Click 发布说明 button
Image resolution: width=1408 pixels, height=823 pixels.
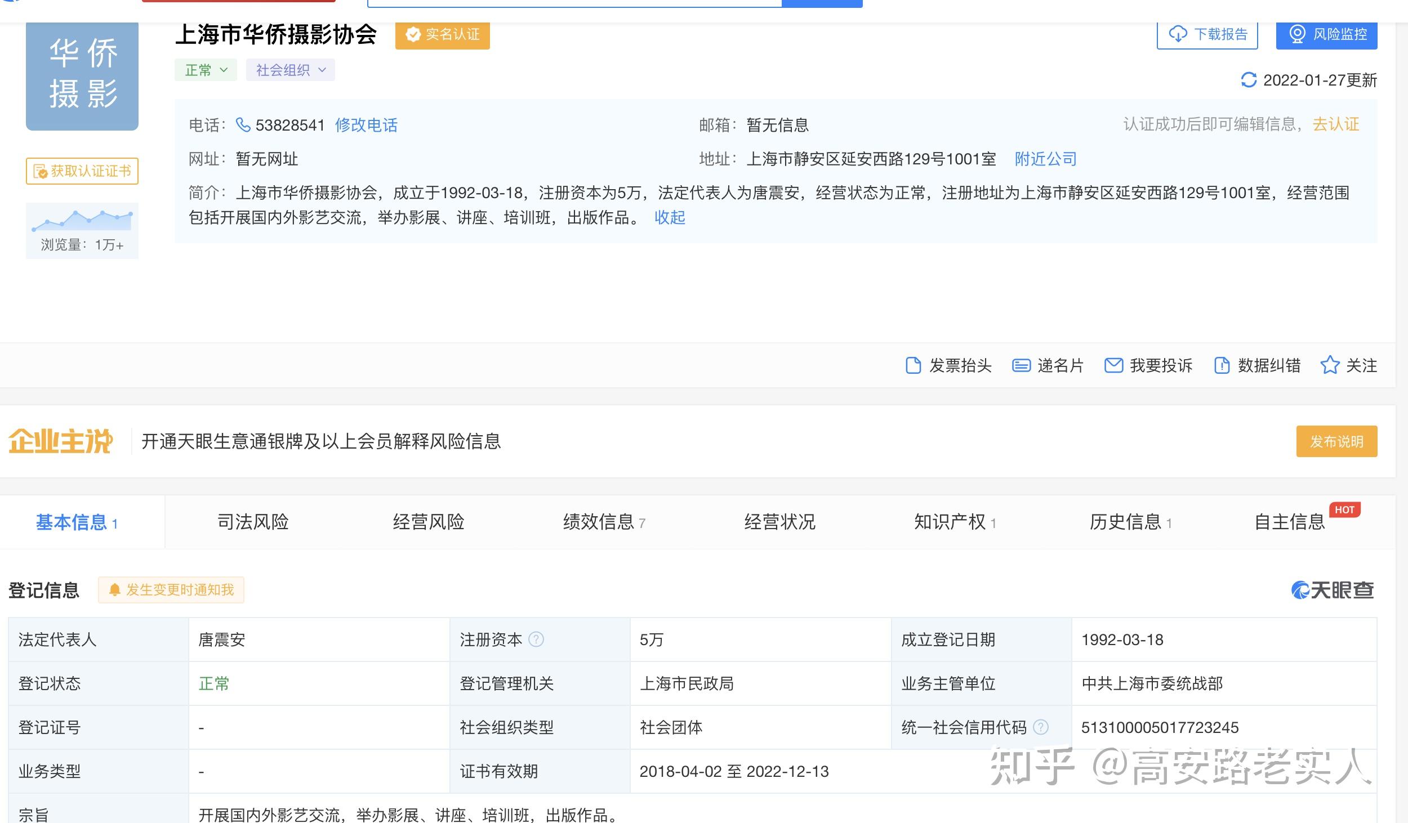tap(1336, 441)
